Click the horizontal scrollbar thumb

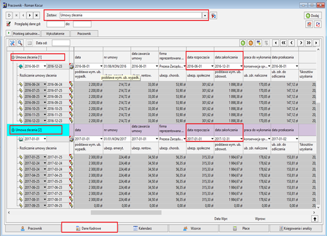[x=126, y=213]
